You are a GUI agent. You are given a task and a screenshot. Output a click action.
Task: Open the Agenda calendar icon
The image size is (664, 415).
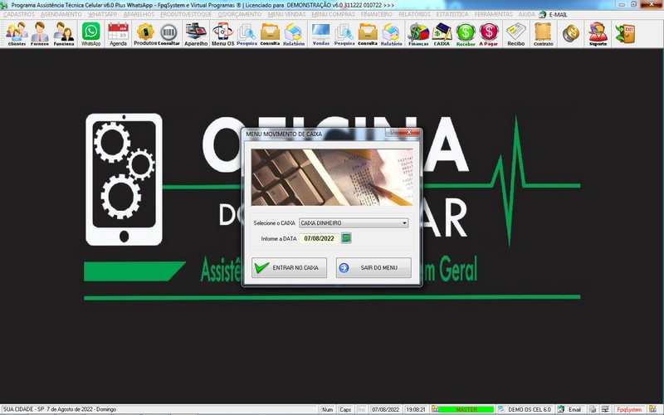118,34
